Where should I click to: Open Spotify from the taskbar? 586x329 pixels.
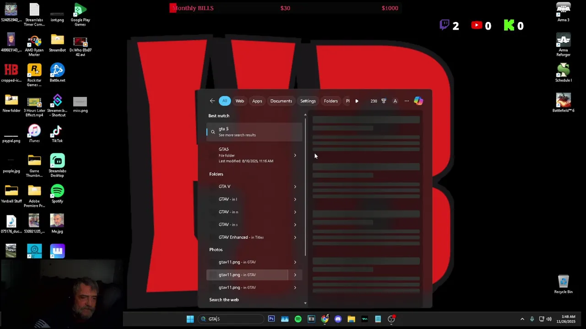[298, 319]
